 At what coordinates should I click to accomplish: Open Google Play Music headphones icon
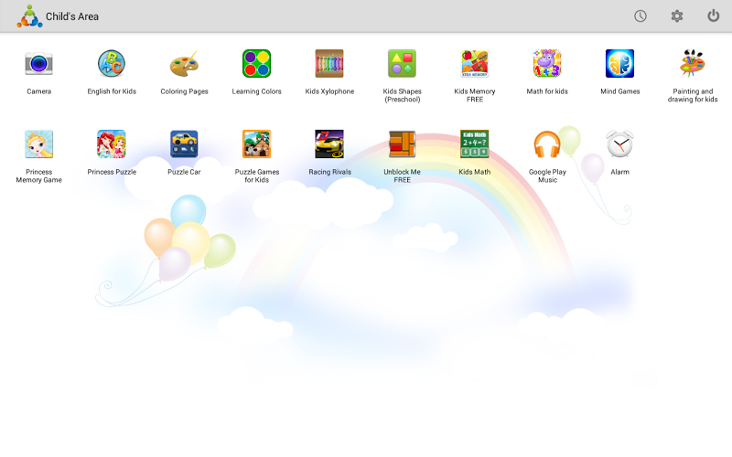click(x=547, y=144)
